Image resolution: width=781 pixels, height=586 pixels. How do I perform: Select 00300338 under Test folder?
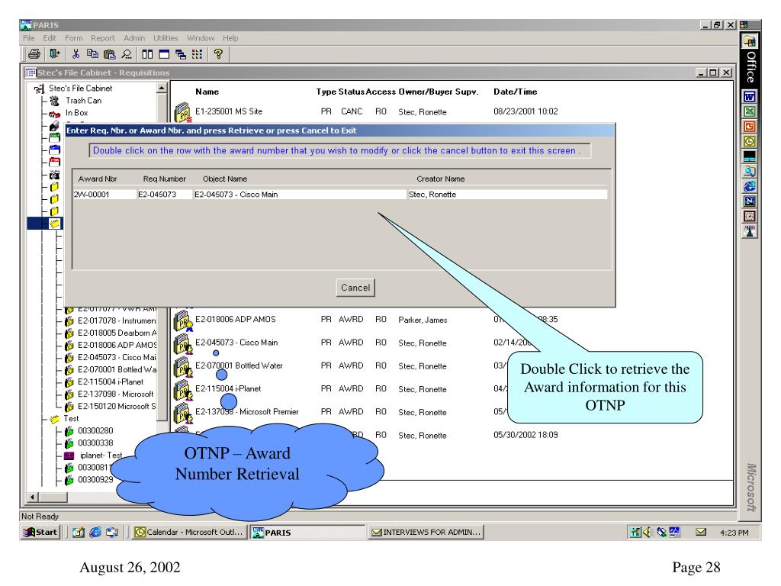pyautogui.click(x=95, y=443)
